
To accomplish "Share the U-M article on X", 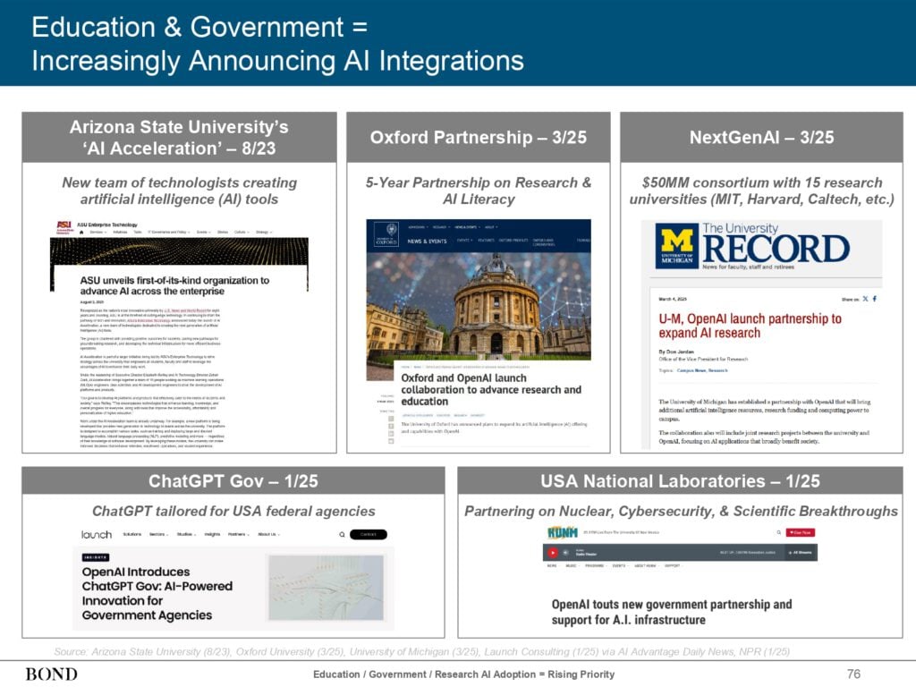I will pyautogui.click(x=865, y=299).
